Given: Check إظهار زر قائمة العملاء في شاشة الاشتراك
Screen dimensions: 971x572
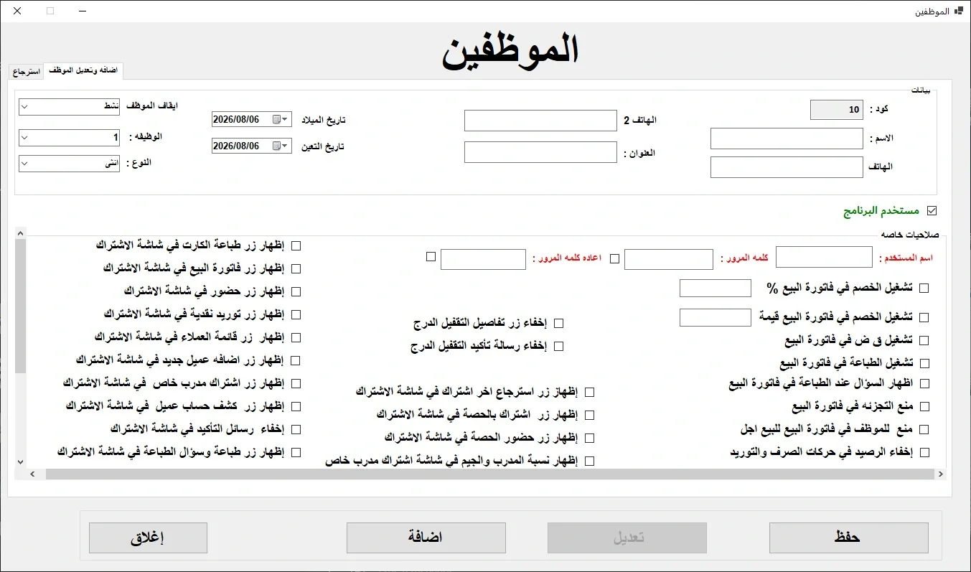Looking at the screenshot, I should [296, 337].
